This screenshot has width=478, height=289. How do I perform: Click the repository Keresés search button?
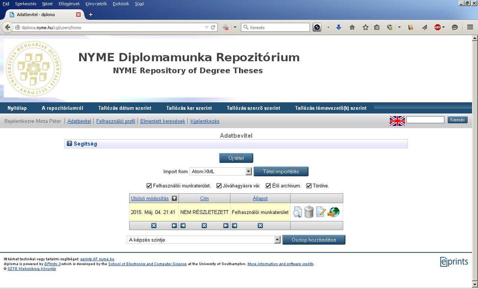pos(457,120)
